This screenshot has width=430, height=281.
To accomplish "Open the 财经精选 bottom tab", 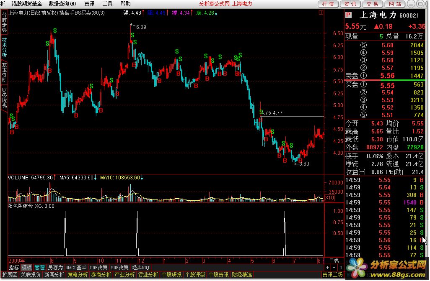I will pos(242,275).
